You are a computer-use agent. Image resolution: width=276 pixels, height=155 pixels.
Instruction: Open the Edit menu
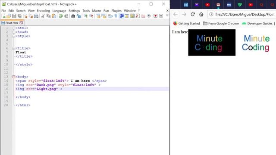point(11,11)
